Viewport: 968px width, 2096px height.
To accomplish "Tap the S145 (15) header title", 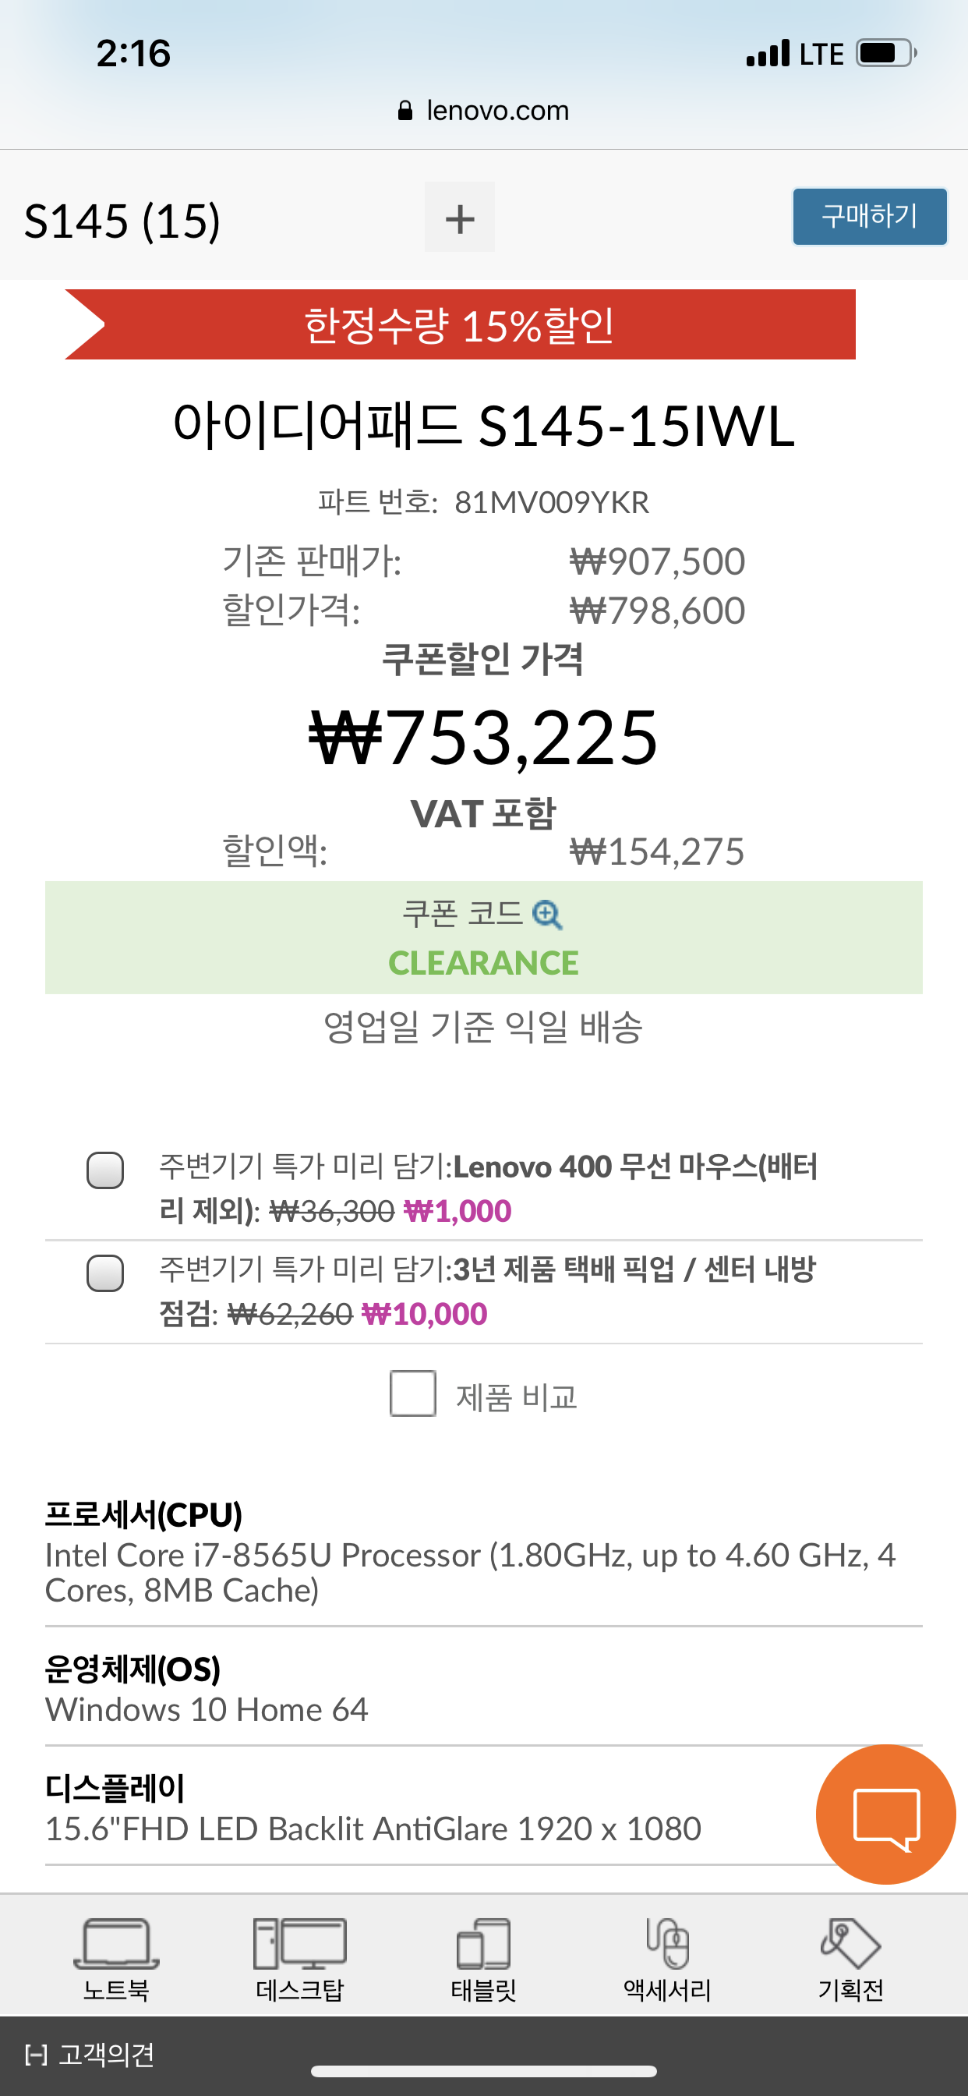I will point(122,221).
